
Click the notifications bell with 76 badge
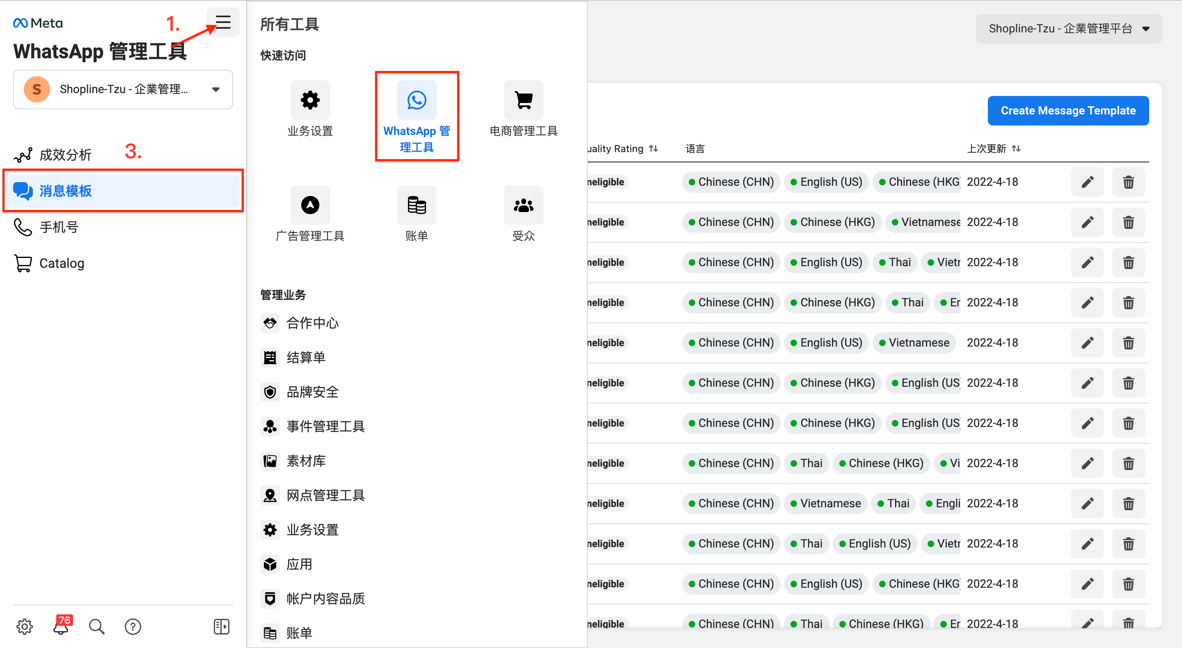click(x=62, y=626)
